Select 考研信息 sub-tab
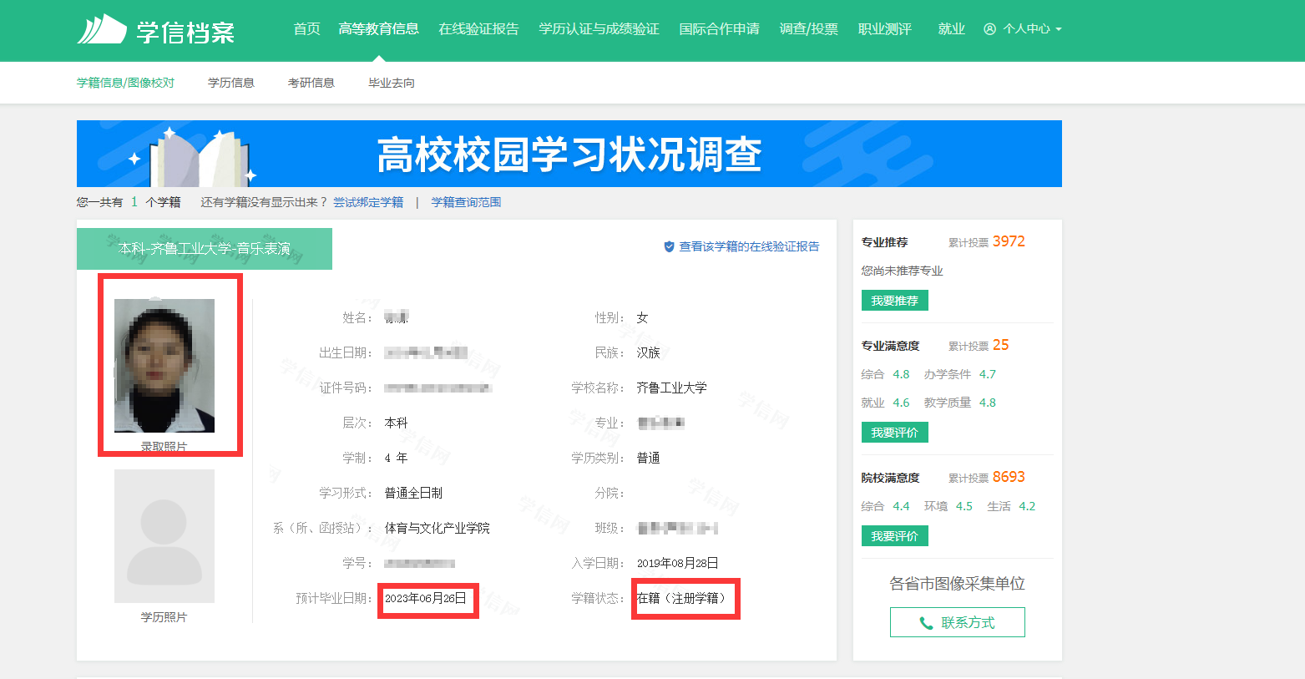Viewport: 1305px width, 679px height. click(311, 83)
